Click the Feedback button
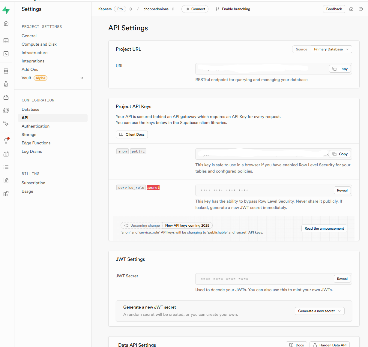The height and width of the screenshot is (347, 368). [334, 9]
